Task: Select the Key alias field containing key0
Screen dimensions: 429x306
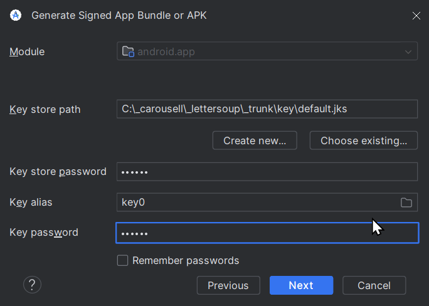Action: [257, 203]
